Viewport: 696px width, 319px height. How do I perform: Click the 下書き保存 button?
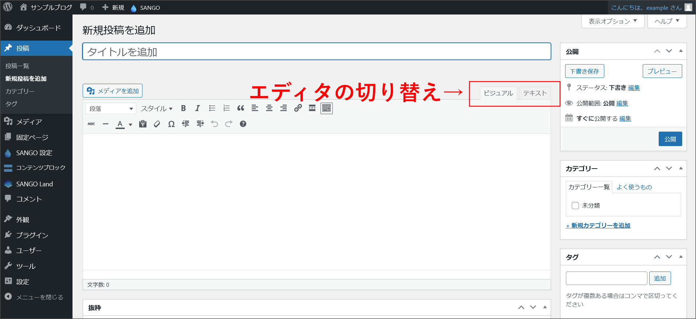click(584, 71)
